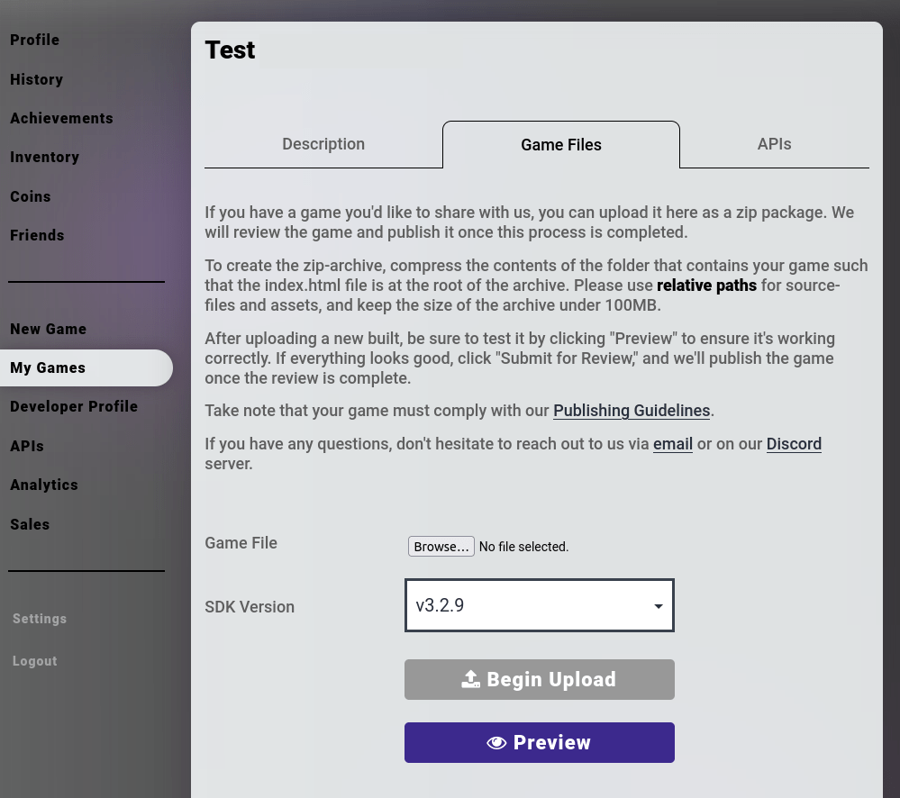
Task: Select New Game in sidebar
Action: coord(49,329)
